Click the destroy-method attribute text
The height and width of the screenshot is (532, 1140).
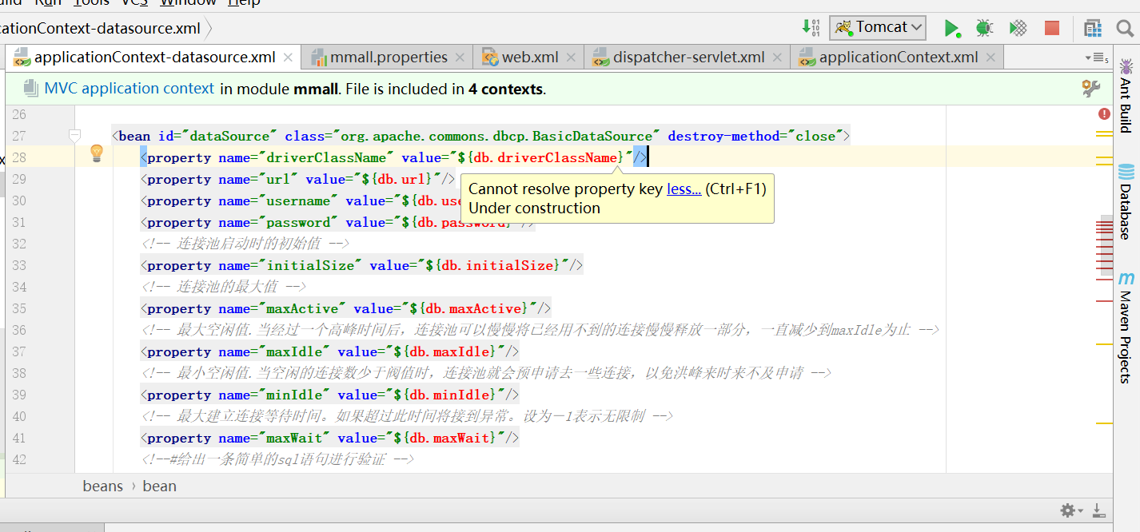[x=723, y=136]
